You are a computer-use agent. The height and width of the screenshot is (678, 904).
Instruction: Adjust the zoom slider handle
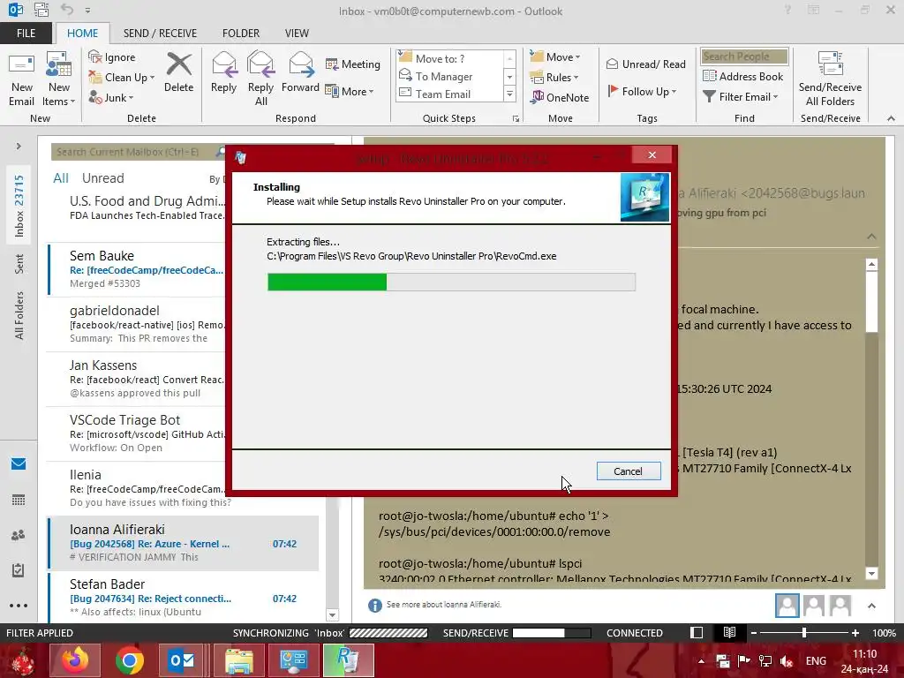coord(804,633)
